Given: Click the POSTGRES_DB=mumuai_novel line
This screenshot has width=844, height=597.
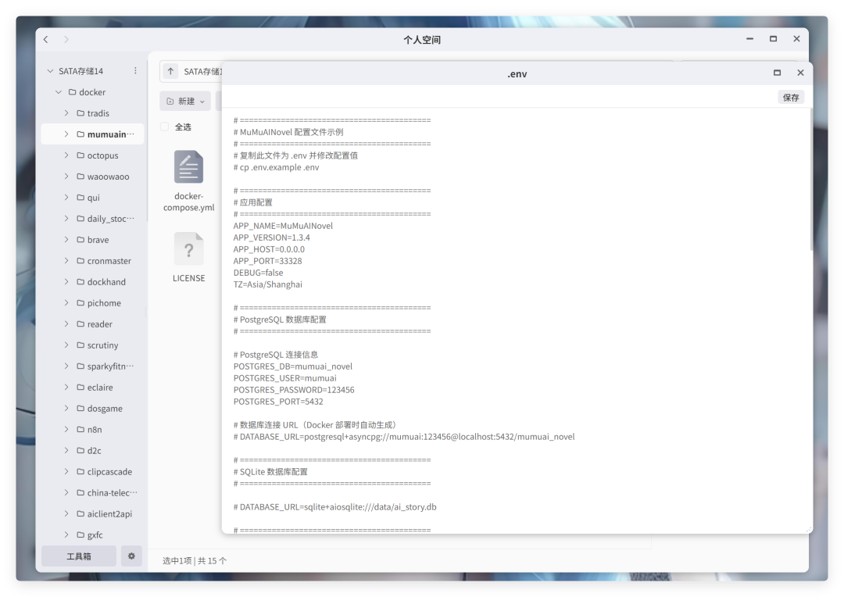Looking at the screenshot, I should (293, 366).
